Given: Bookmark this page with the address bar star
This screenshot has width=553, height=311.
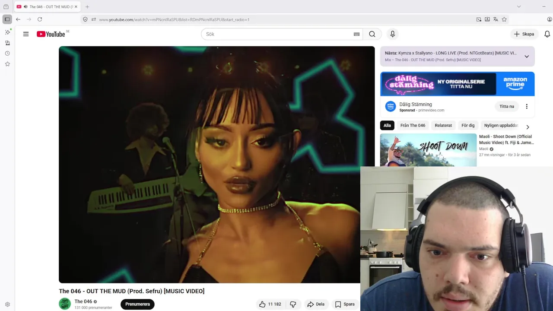Looking at the screenshot, I should [x=504, y=19].
